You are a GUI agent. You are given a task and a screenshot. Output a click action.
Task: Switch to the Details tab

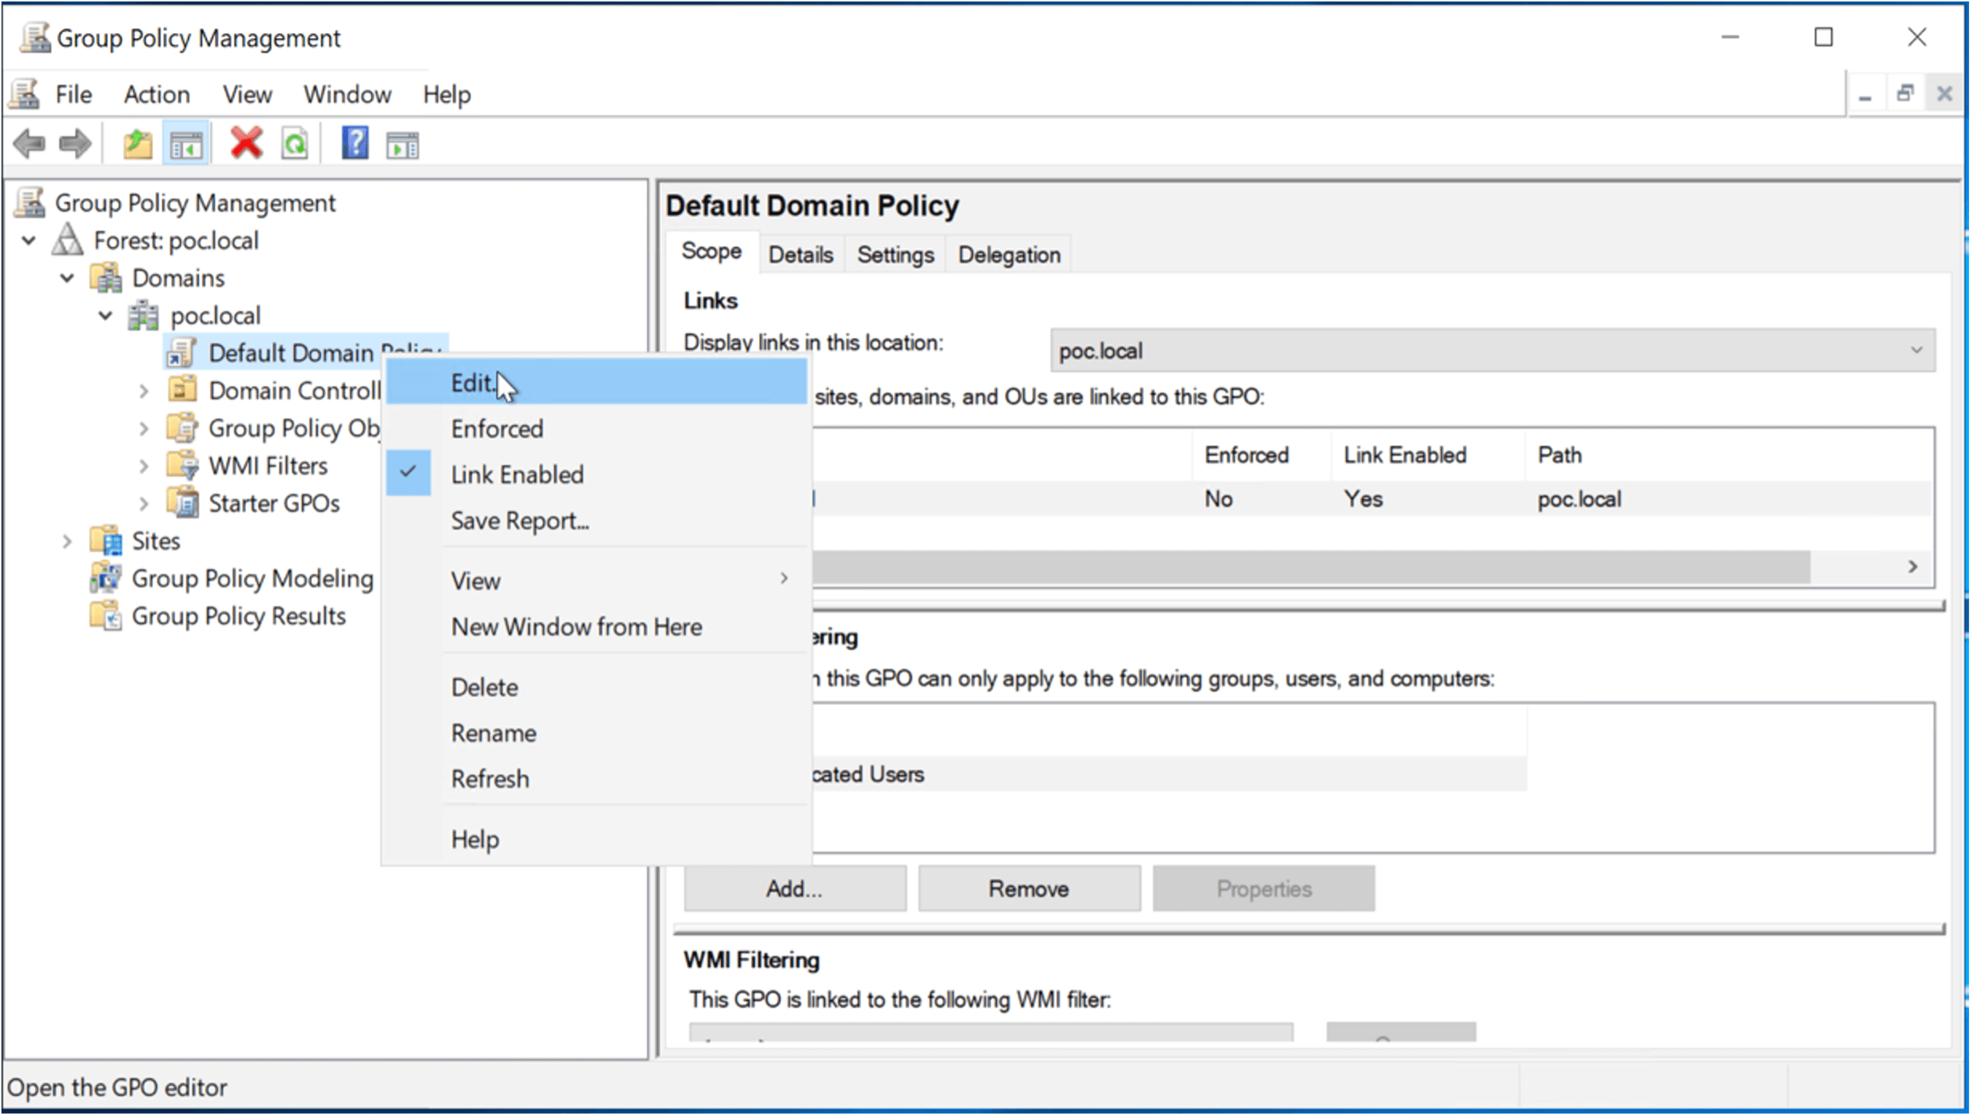[x=801, y=255]
